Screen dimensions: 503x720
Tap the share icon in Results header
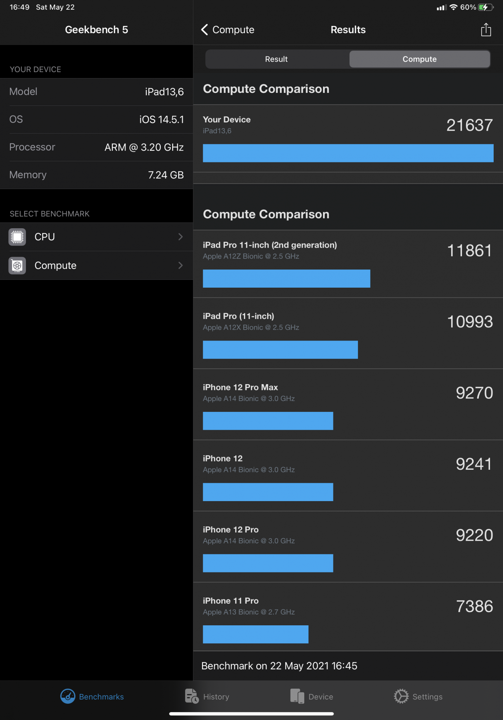486,30
